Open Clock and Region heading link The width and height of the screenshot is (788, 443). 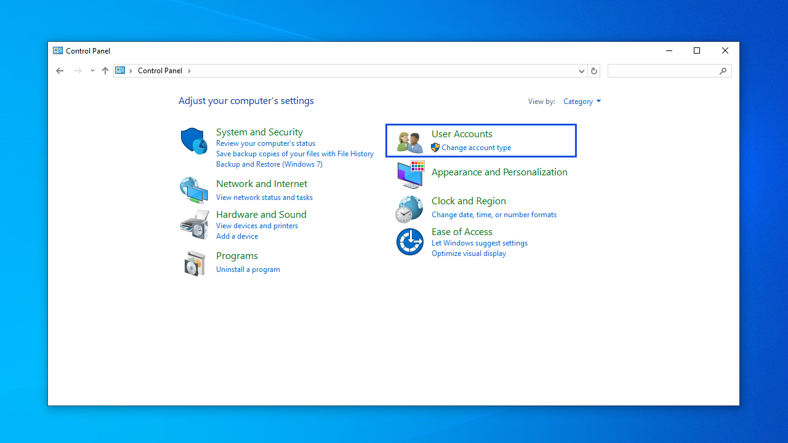(x=468, y=201)
